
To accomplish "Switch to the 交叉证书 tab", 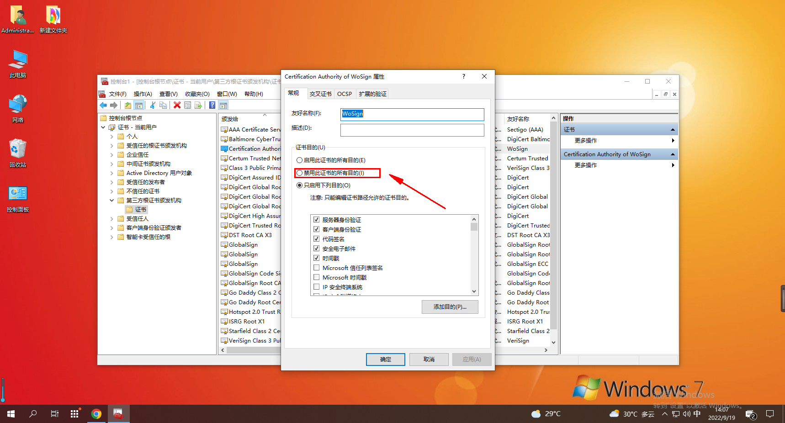I will tap(320, 94).
